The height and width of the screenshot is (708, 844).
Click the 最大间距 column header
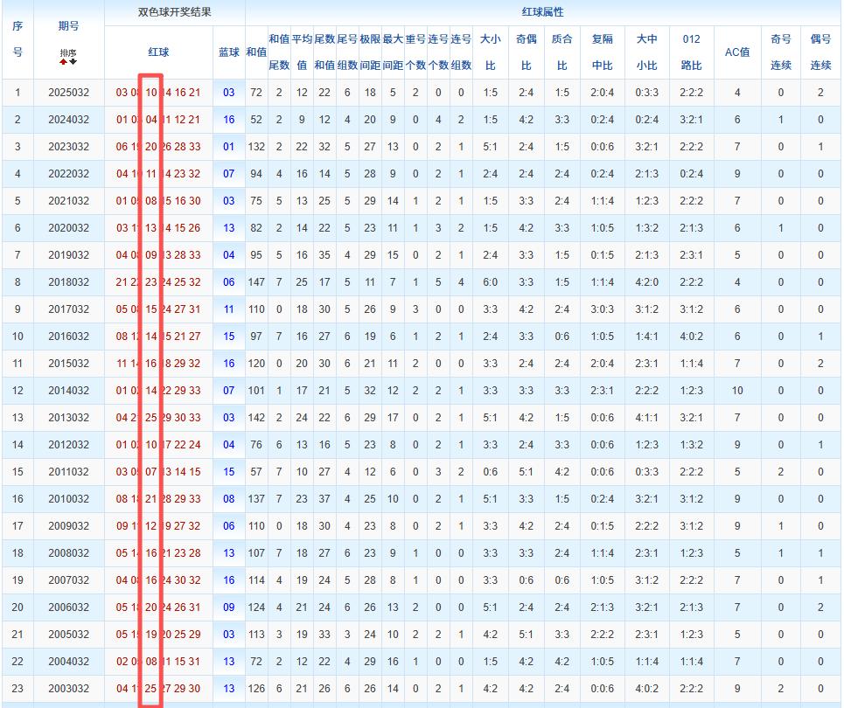click(x=393, y=52)
